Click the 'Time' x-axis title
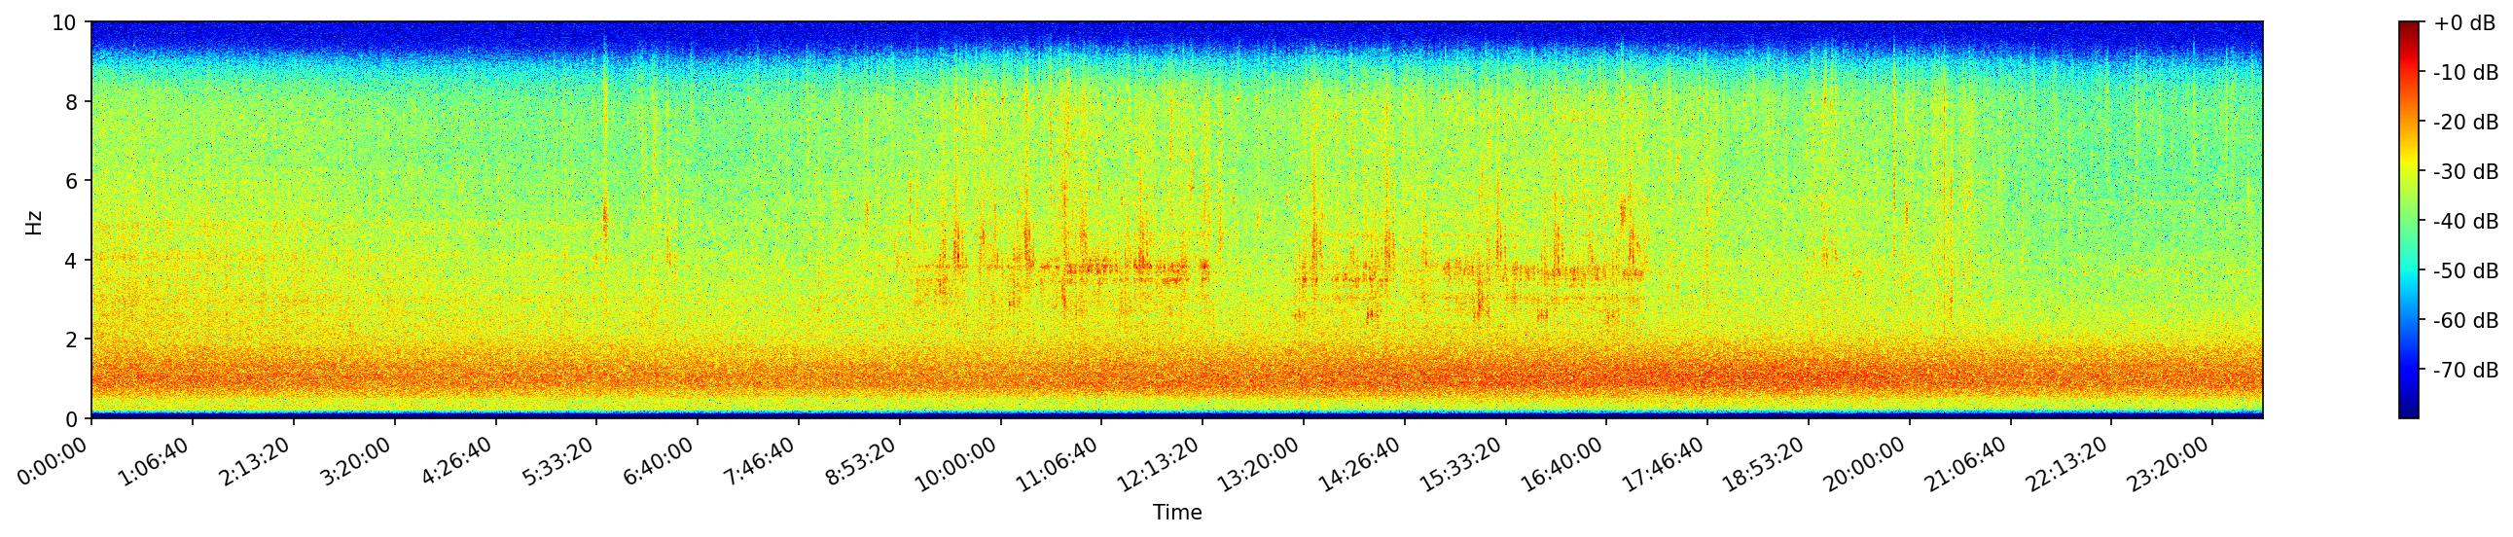The width and height of the screenshot is (2513, 537). [x=1176, y=513]
